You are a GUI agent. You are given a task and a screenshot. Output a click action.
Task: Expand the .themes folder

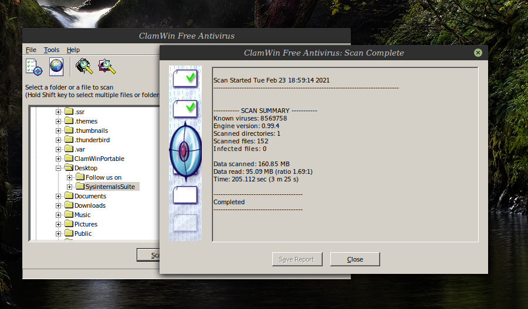pos(58,121)
